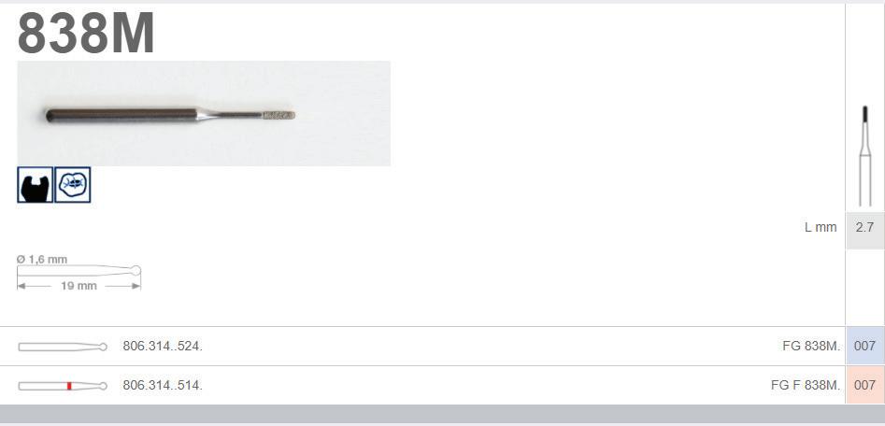Image resolution: width=885 pixels, height=426 pixels.
Task: Click the bur silhouette diagram in right column
Action: (864, 156)
